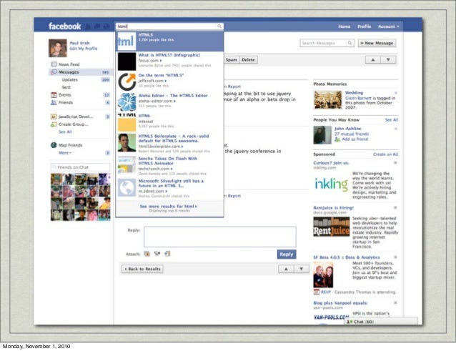Image resolution: width=456 pixels, height=351 pixels.
Task: Click the RSVP calendar icon
Action: coord(317,292)
